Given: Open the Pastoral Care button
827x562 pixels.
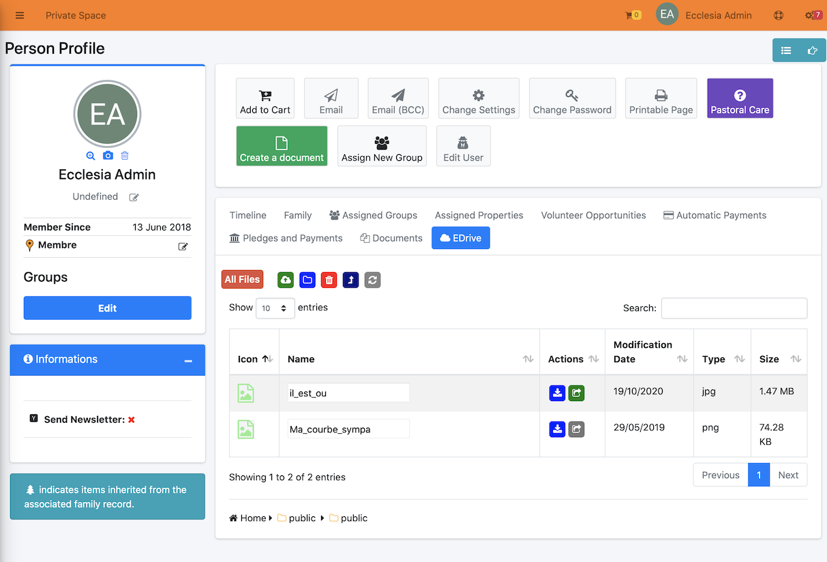Looking at the screenshot, I should point(740,98).
